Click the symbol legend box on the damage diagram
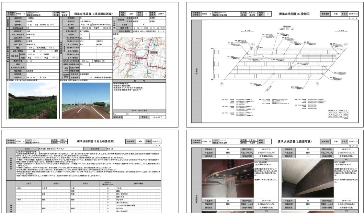The image size is (364, 213). point(338,114)
